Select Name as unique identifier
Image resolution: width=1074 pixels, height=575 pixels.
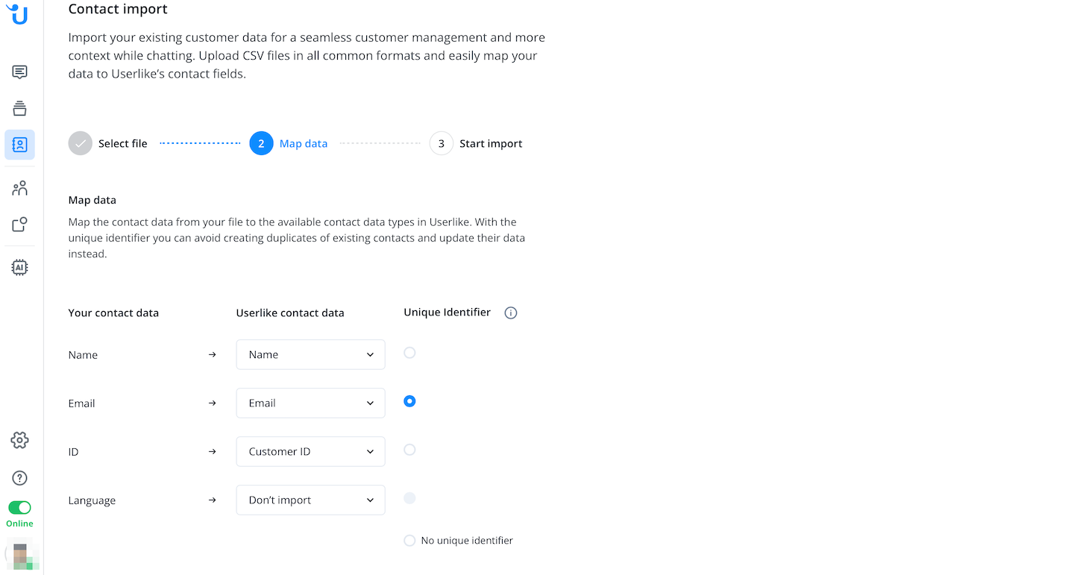pyautogui.click(x=409, y=353)
